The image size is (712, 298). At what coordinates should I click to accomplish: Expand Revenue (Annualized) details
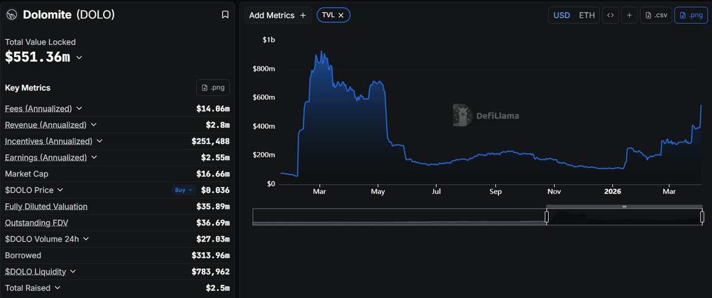(94, 125)
